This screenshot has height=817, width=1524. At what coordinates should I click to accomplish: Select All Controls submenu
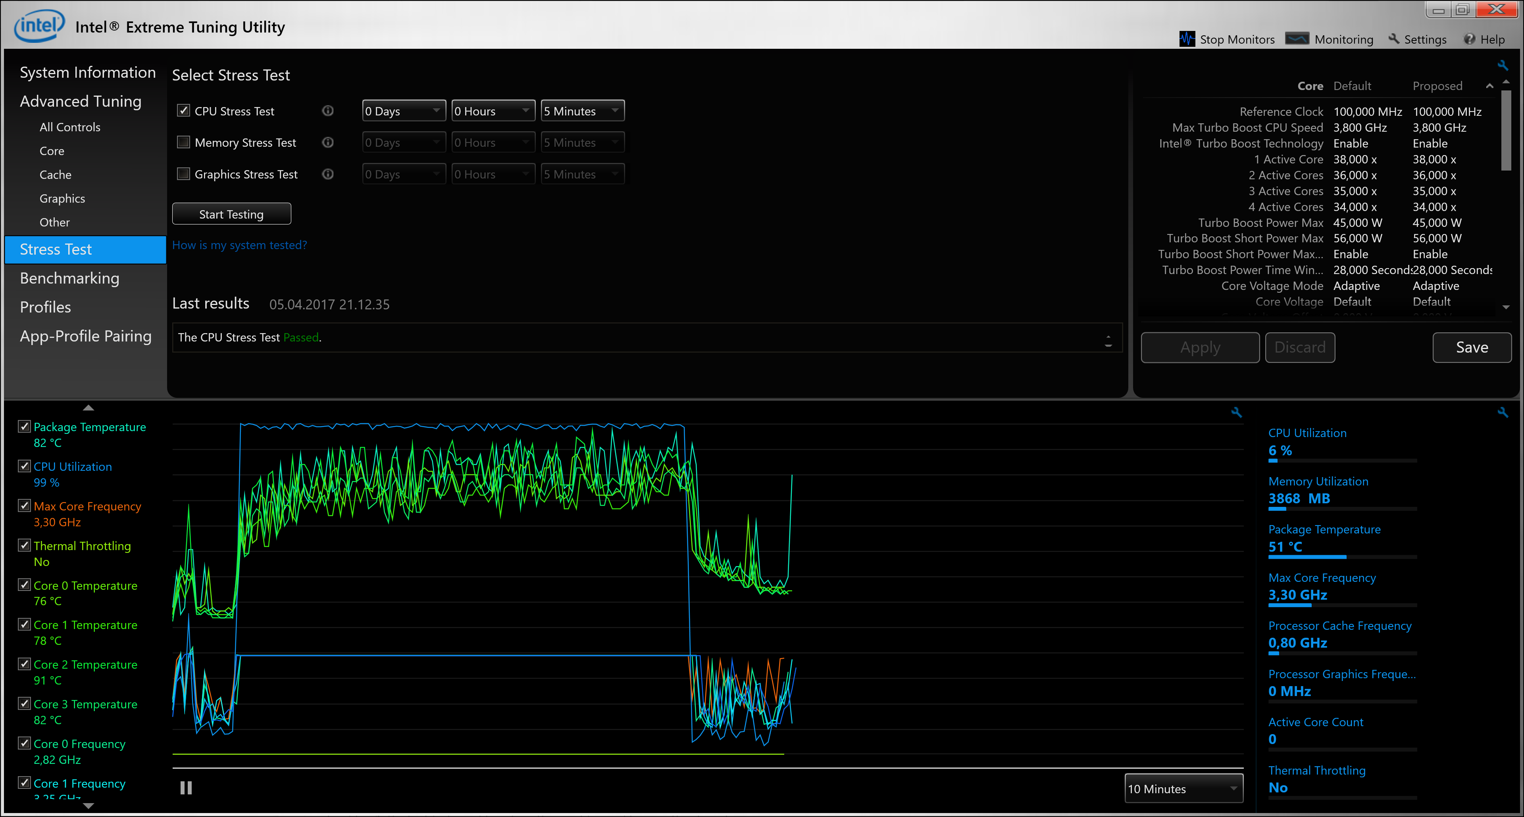click(70, 127)
